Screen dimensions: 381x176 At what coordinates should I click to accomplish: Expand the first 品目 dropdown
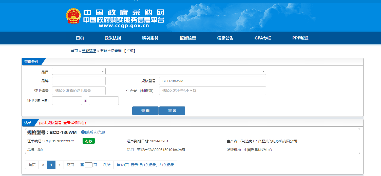(79, 71)
